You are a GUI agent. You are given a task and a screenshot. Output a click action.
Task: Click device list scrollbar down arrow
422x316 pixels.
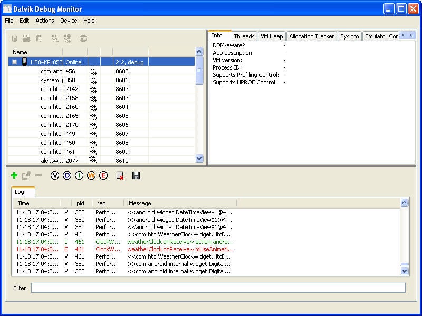(x=199, y=159)
